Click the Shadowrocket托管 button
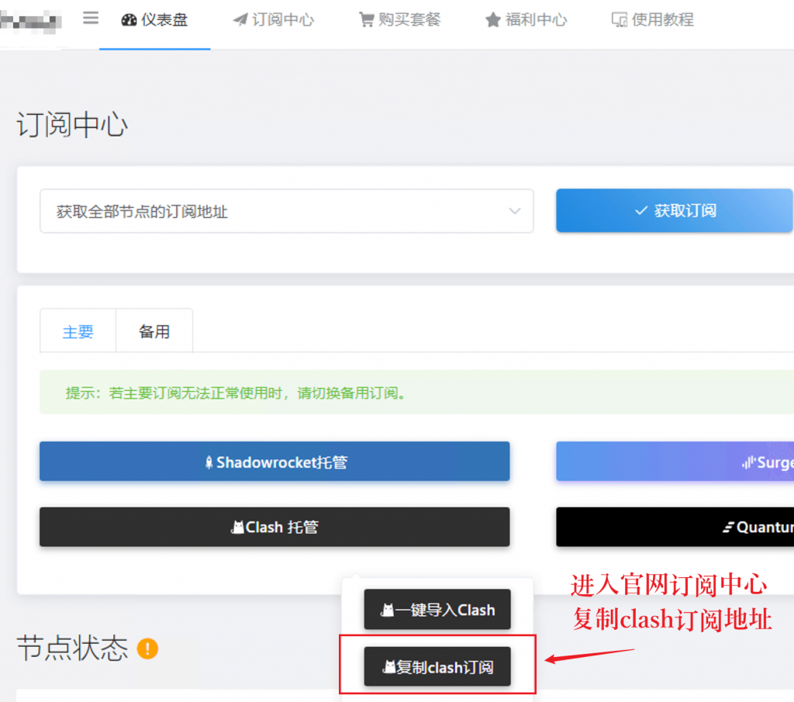794x702 pixels. (x=274, y=462)
